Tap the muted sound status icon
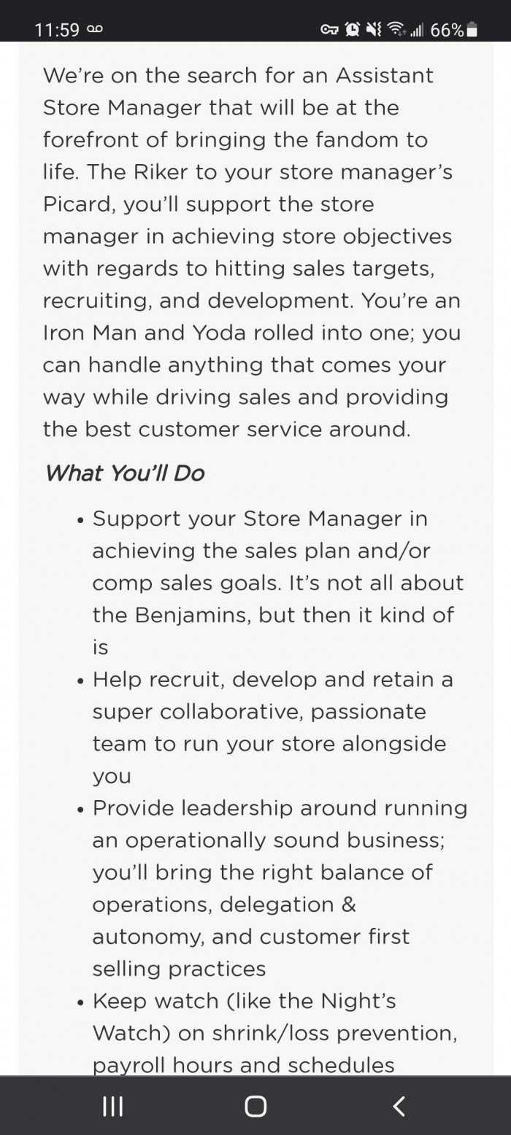Image resolution: width=511 pixels, height=1135 pixels. click(373, 30)
